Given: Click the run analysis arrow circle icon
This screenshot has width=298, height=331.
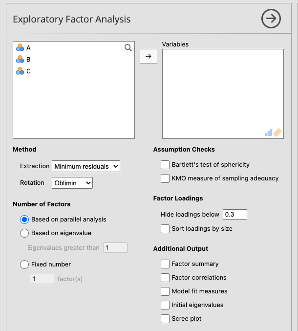Looking at the screenshot, I should (x=271, y=19).
